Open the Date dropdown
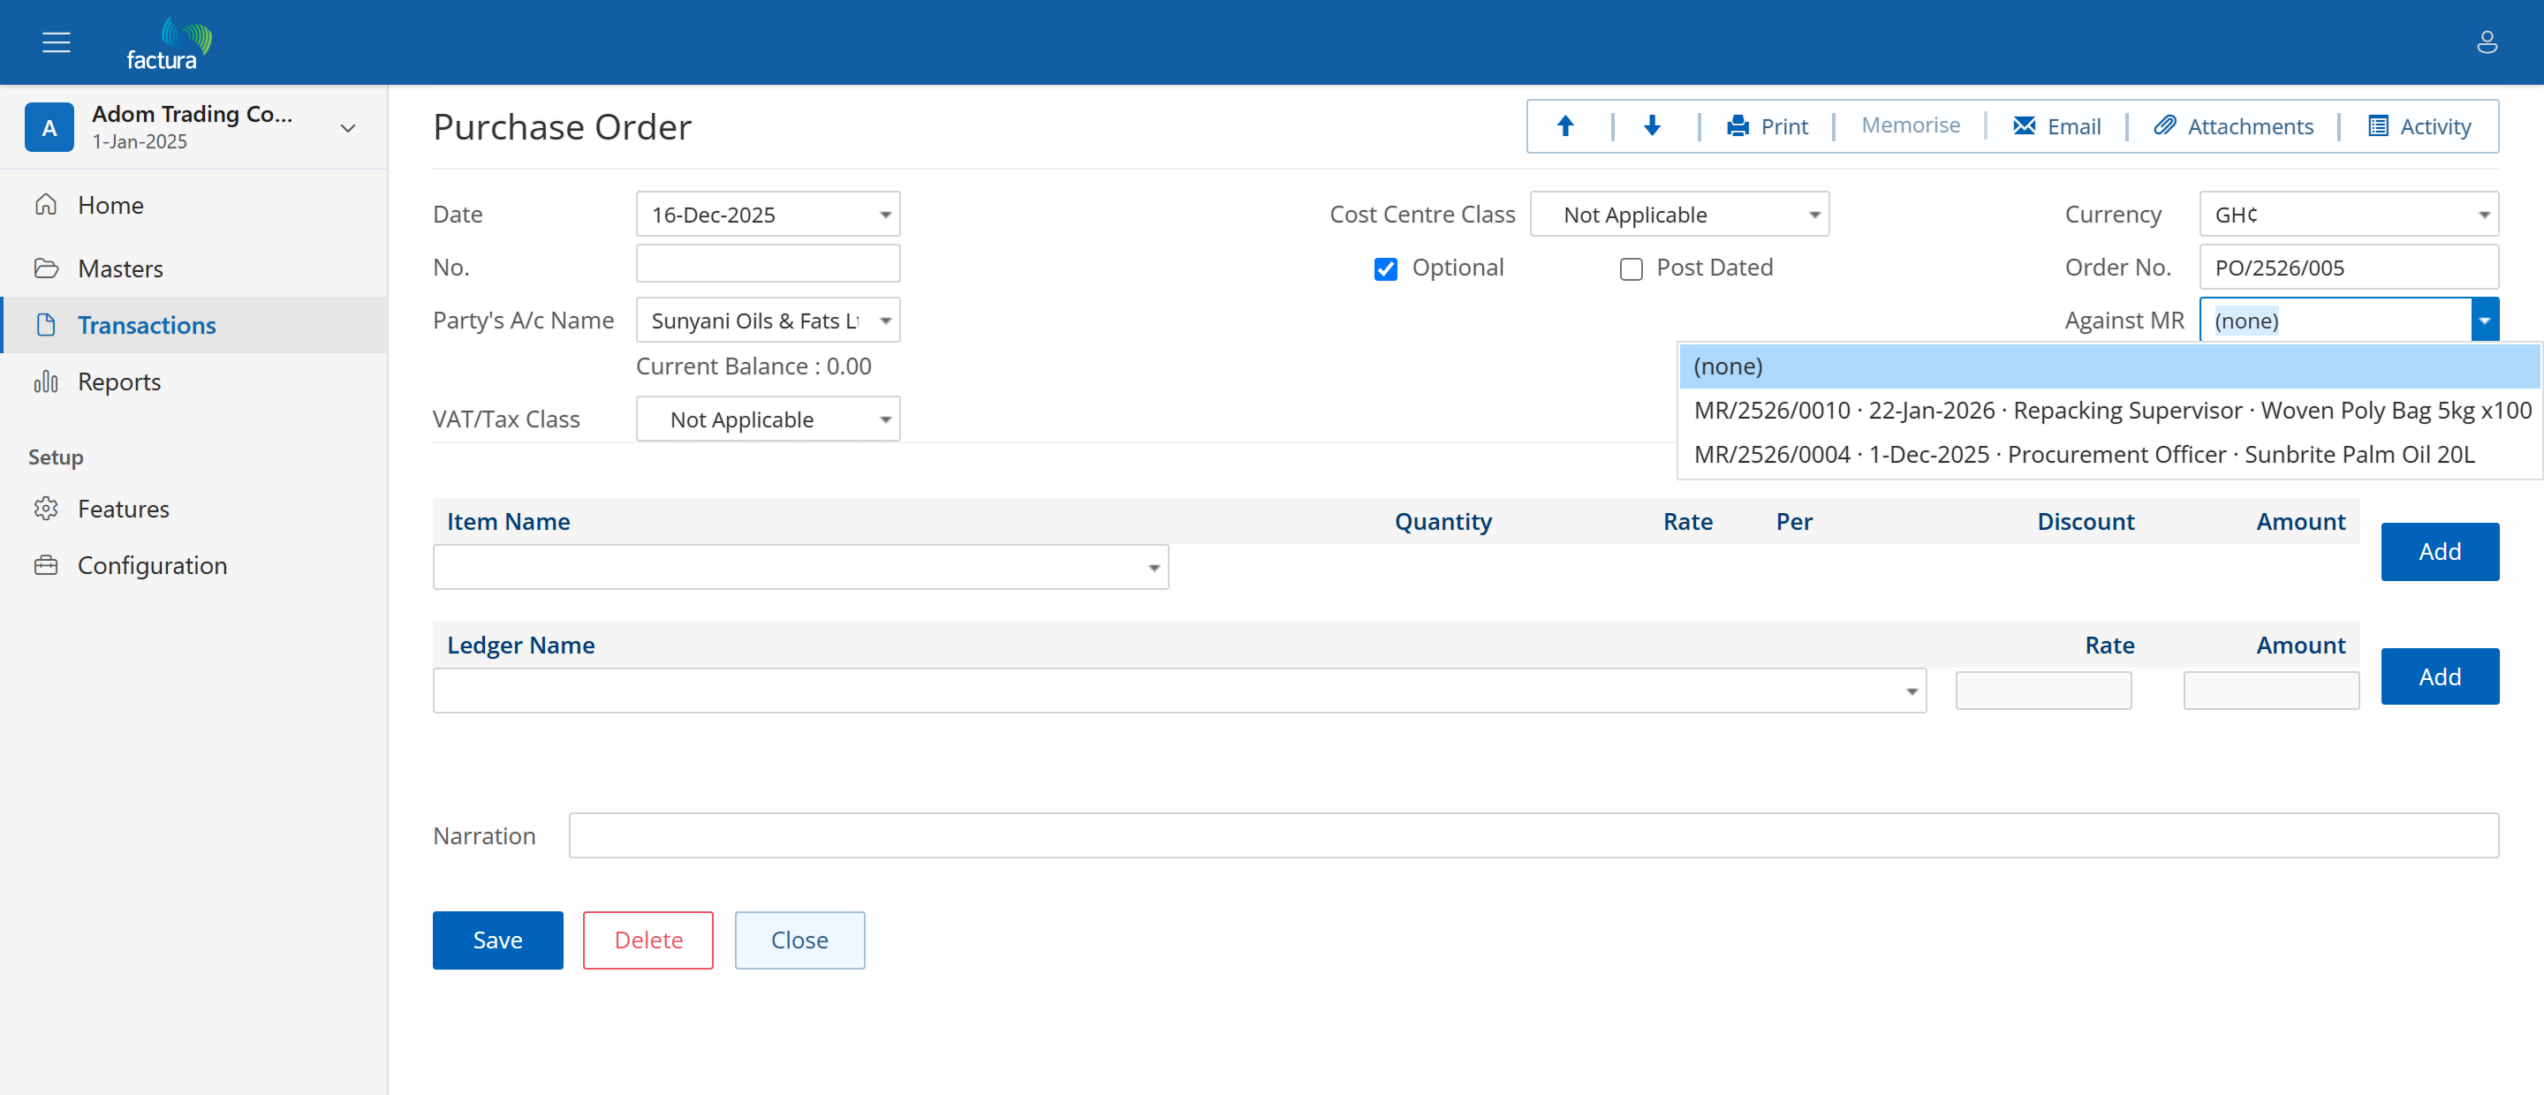This screenshot has height=1095, width=2544. click(x=885, y=215)
